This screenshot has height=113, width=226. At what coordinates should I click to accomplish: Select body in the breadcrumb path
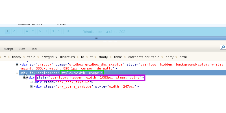(169, 57)
